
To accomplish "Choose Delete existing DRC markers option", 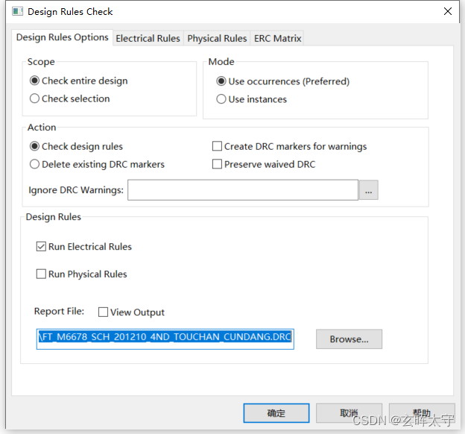I will click(35, 164).
